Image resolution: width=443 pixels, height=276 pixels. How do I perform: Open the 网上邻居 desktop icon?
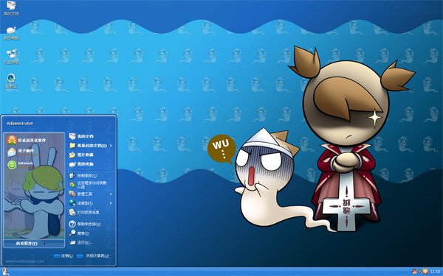pyautogui.click(x=11, y=57)
